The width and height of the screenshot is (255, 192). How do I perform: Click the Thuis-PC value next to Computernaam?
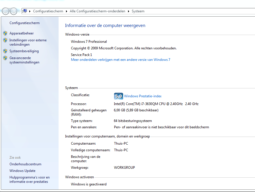pyautogui.click(x=121, y=143)
